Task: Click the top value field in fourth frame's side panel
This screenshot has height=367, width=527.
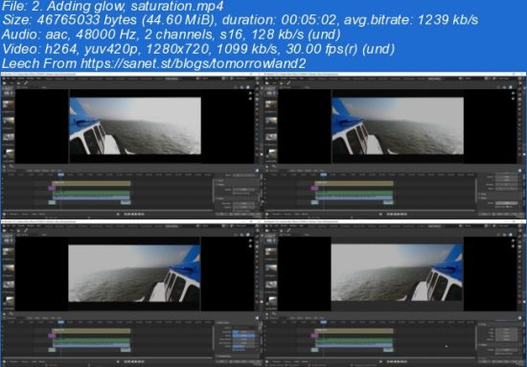Action: [x=506, y=330]
